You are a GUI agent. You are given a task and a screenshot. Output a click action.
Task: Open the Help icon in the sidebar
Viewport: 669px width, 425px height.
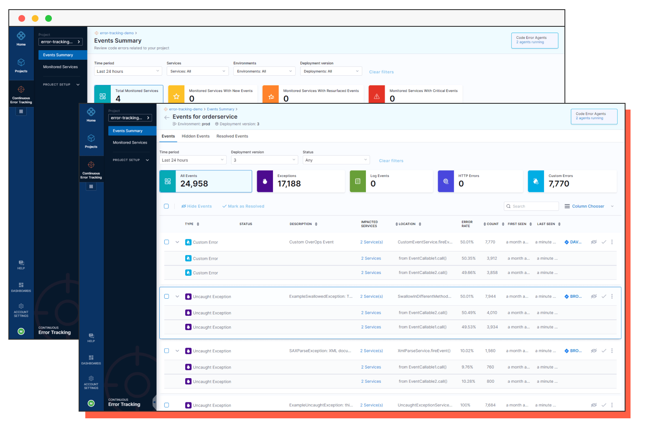[91, 337]
